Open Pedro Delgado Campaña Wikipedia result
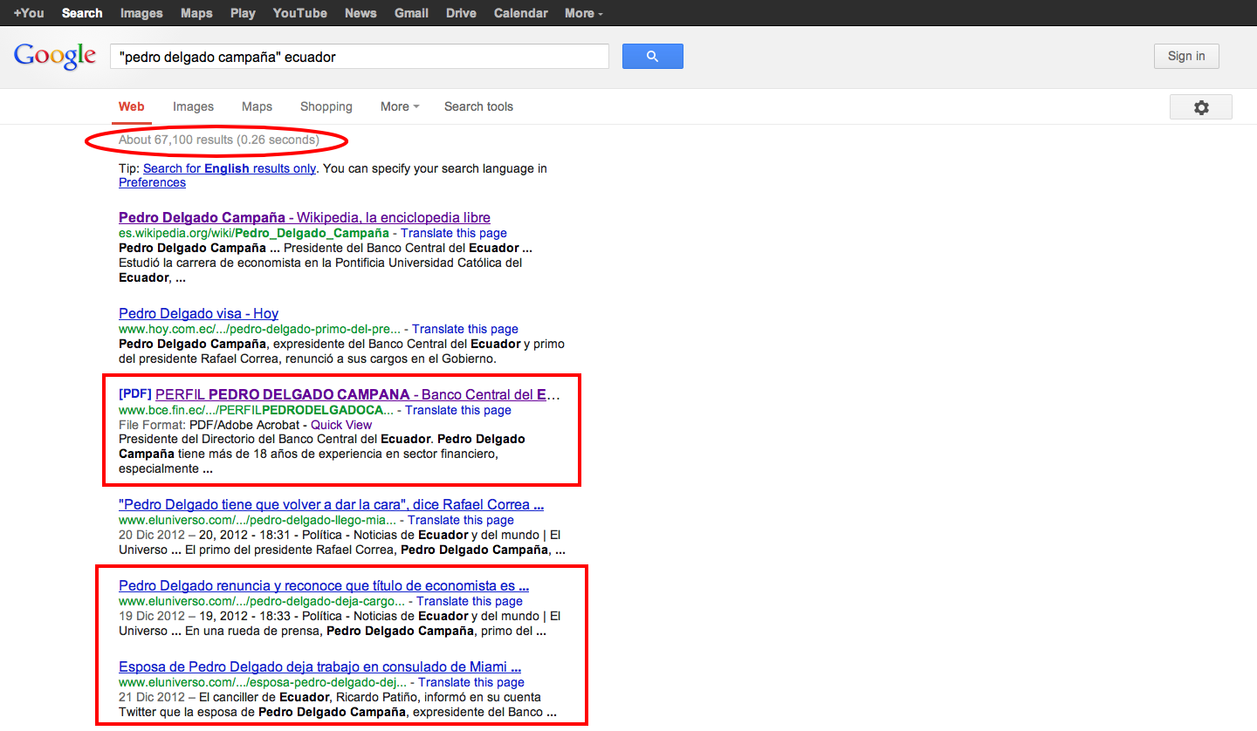Viewport: 1257px width, 731px height. (x=305, y=217)
